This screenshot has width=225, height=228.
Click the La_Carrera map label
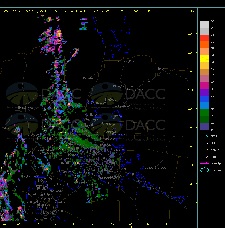coord(30,176)
